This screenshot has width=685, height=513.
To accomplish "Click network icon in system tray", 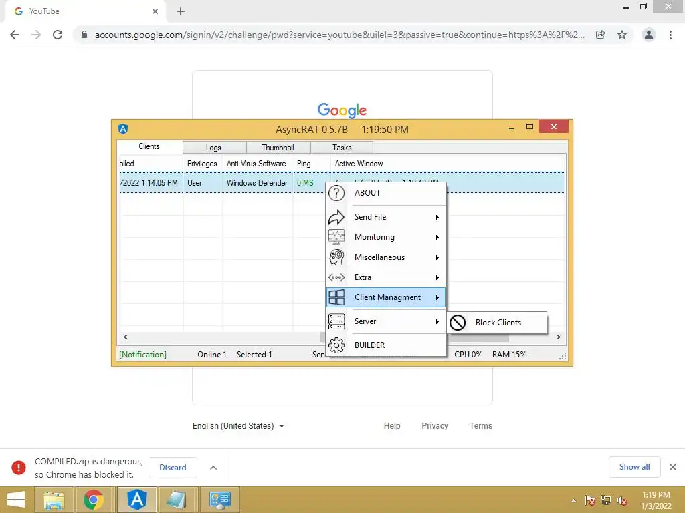I will pyautogui.click(x=606, y=501).
